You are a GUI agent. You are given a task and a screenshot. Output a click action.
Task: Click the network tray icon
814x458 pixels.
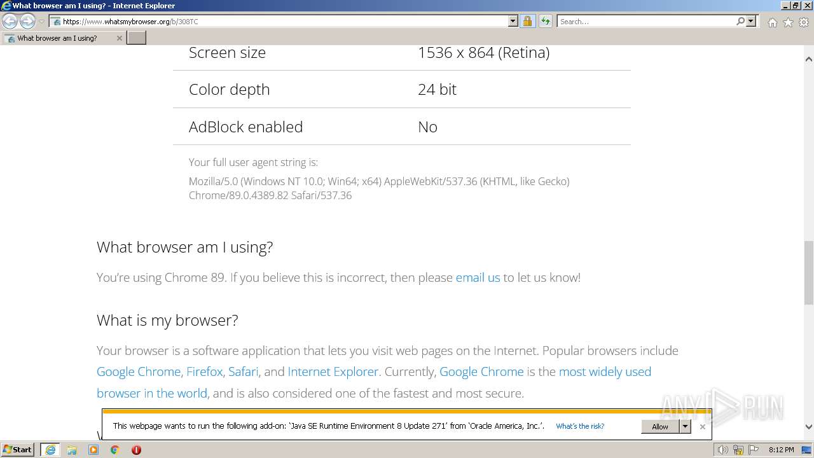click(x=739, y=450)
